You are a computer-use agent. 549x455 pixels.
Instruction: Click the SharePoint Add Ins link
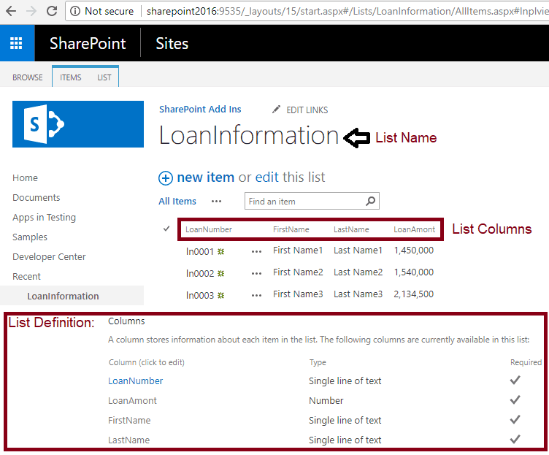(200, 110)
